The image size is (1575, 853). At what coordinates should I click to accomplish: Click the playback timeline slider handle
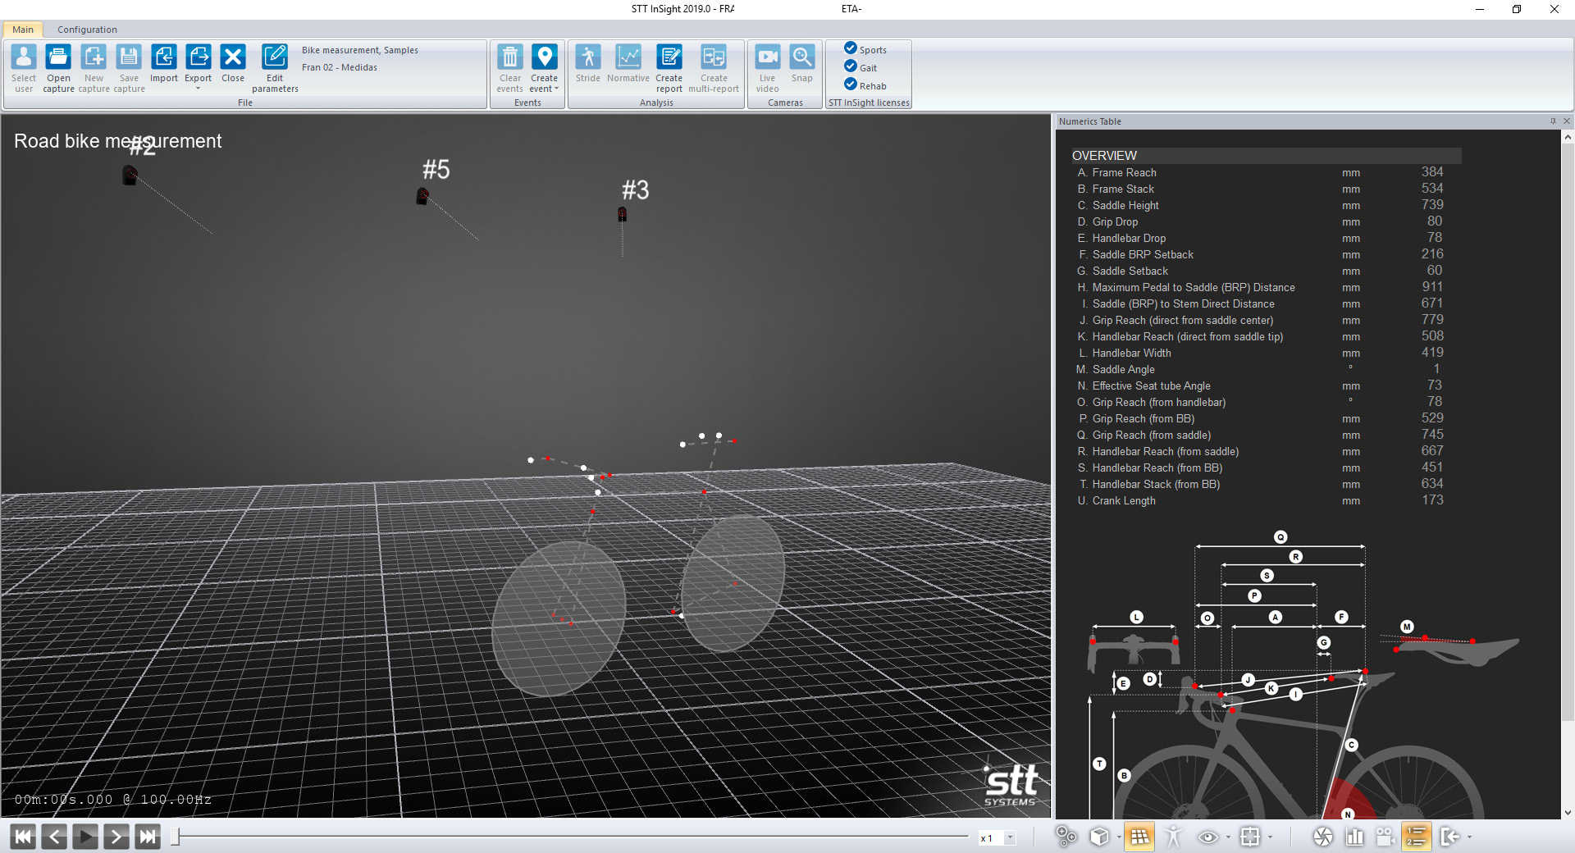point(175,837)
